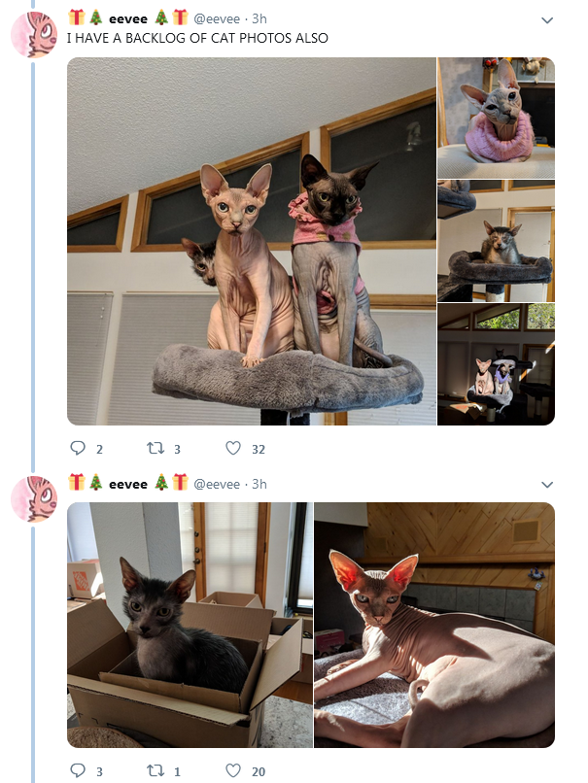View photo of cats in sunlit room

coord(496,364)
